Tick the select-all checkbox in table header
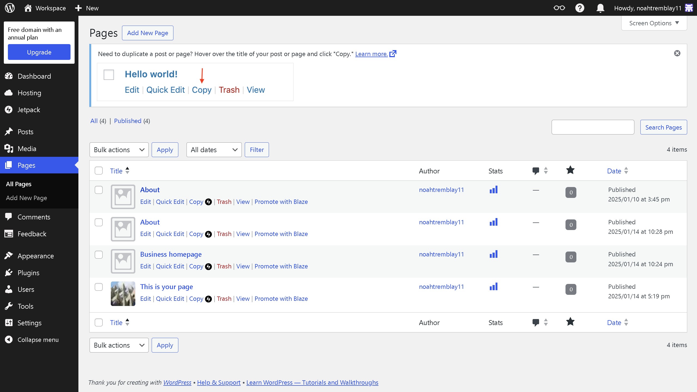697x392 pixels. (99, 171)
